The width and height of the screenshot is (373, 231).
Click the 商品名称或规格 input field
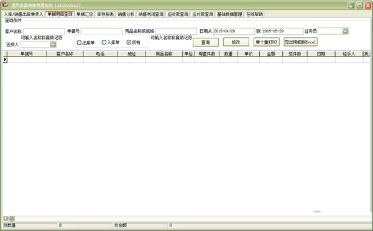point(176,31)
